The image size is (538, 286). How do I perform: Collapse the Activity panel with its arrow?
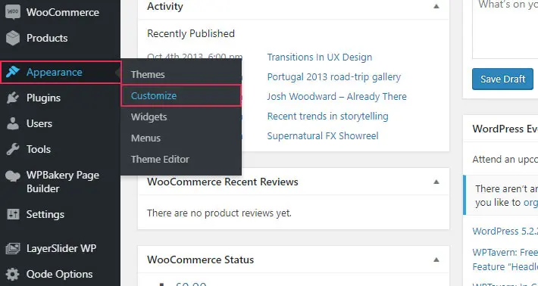click(436, 6)
